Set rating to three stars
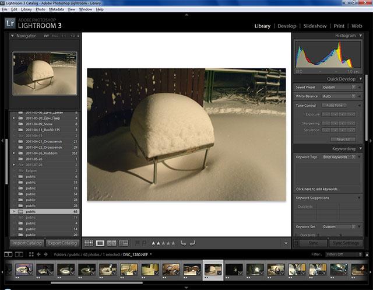 click(163, 243)
